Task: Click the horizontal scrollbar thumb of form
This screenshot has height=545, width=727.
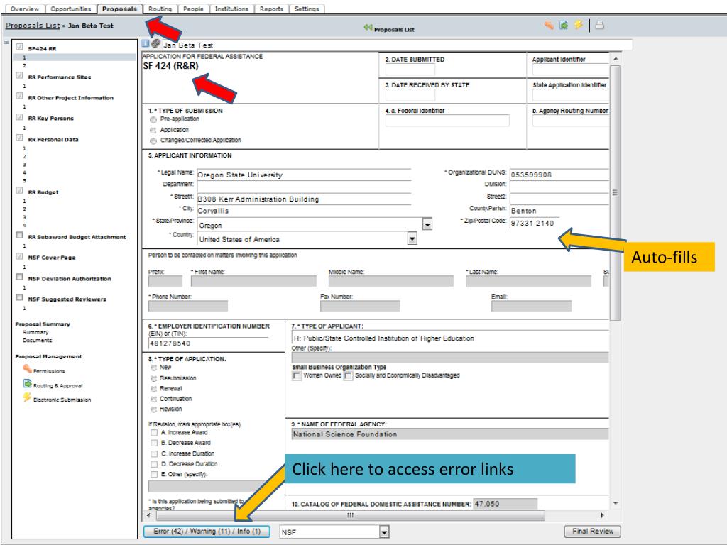Action: click(x=351, y=515)
